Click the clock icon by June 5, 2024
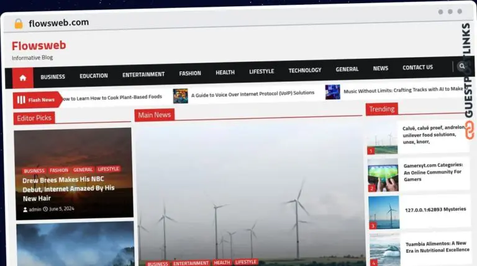 tap(45, 209)
